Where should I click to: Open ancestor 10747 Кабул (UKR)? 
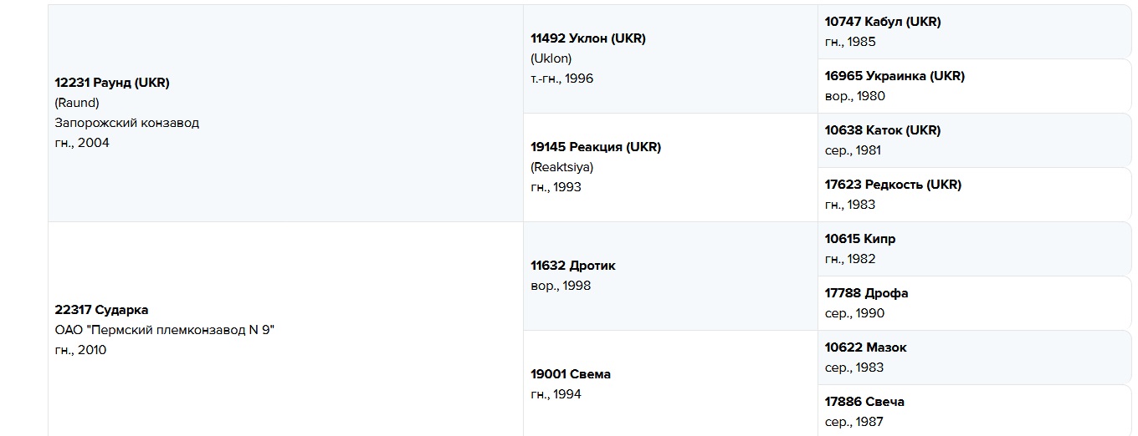tap(882, 22)
